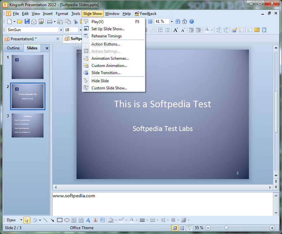
Task: Open Custom Animation... from the menu
Action: point(114,66)
